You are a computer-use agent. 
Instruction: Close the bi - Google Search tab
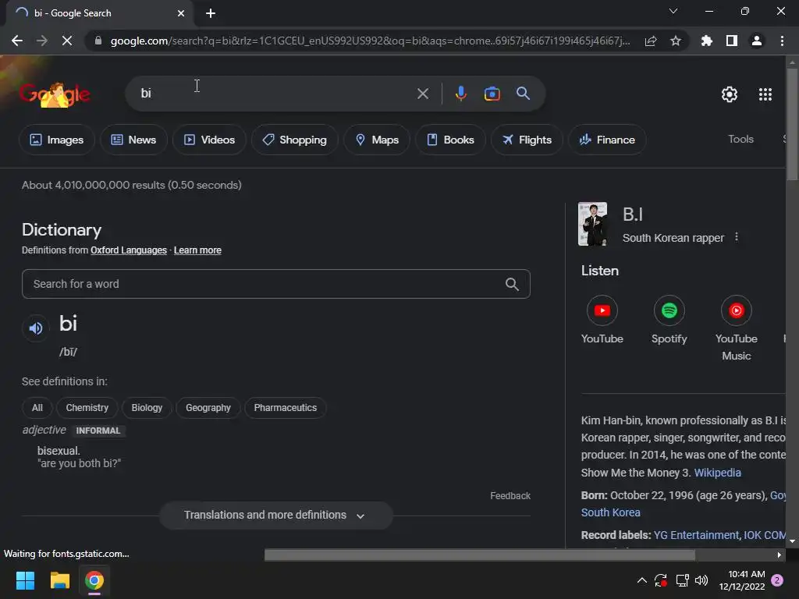(181, 13)
